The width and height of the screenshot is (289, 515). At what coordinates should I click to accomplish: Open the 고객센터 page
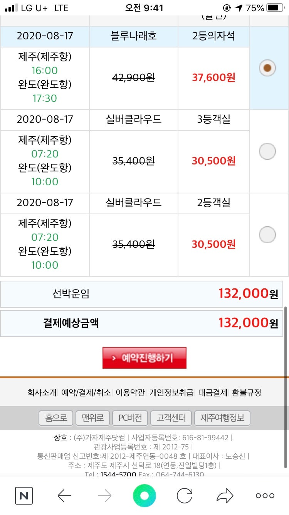click(x=171, y=418)
